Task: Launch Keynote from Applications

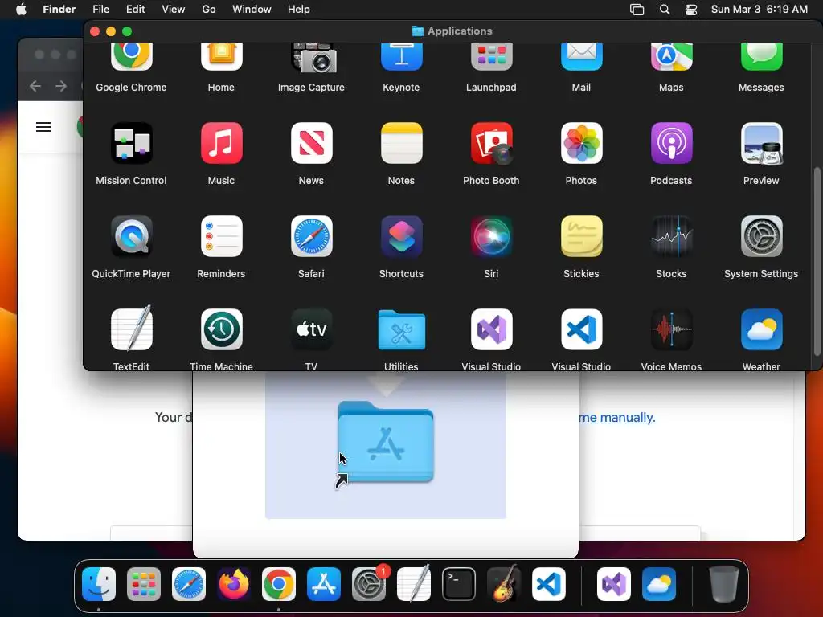Action: pos(402,58)
